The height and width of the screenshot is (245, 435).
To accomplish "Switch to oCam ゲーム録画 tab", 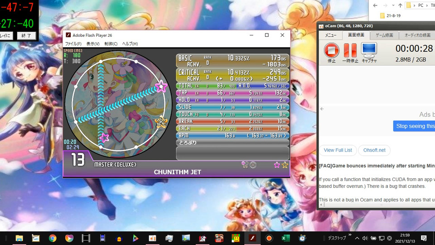I will pos(384,35).
